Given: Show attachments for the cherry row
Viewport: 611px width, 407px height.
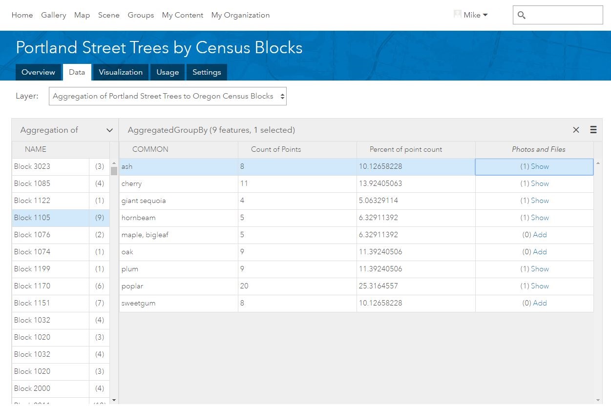Looking at the screenshot, I should [540, 183].
